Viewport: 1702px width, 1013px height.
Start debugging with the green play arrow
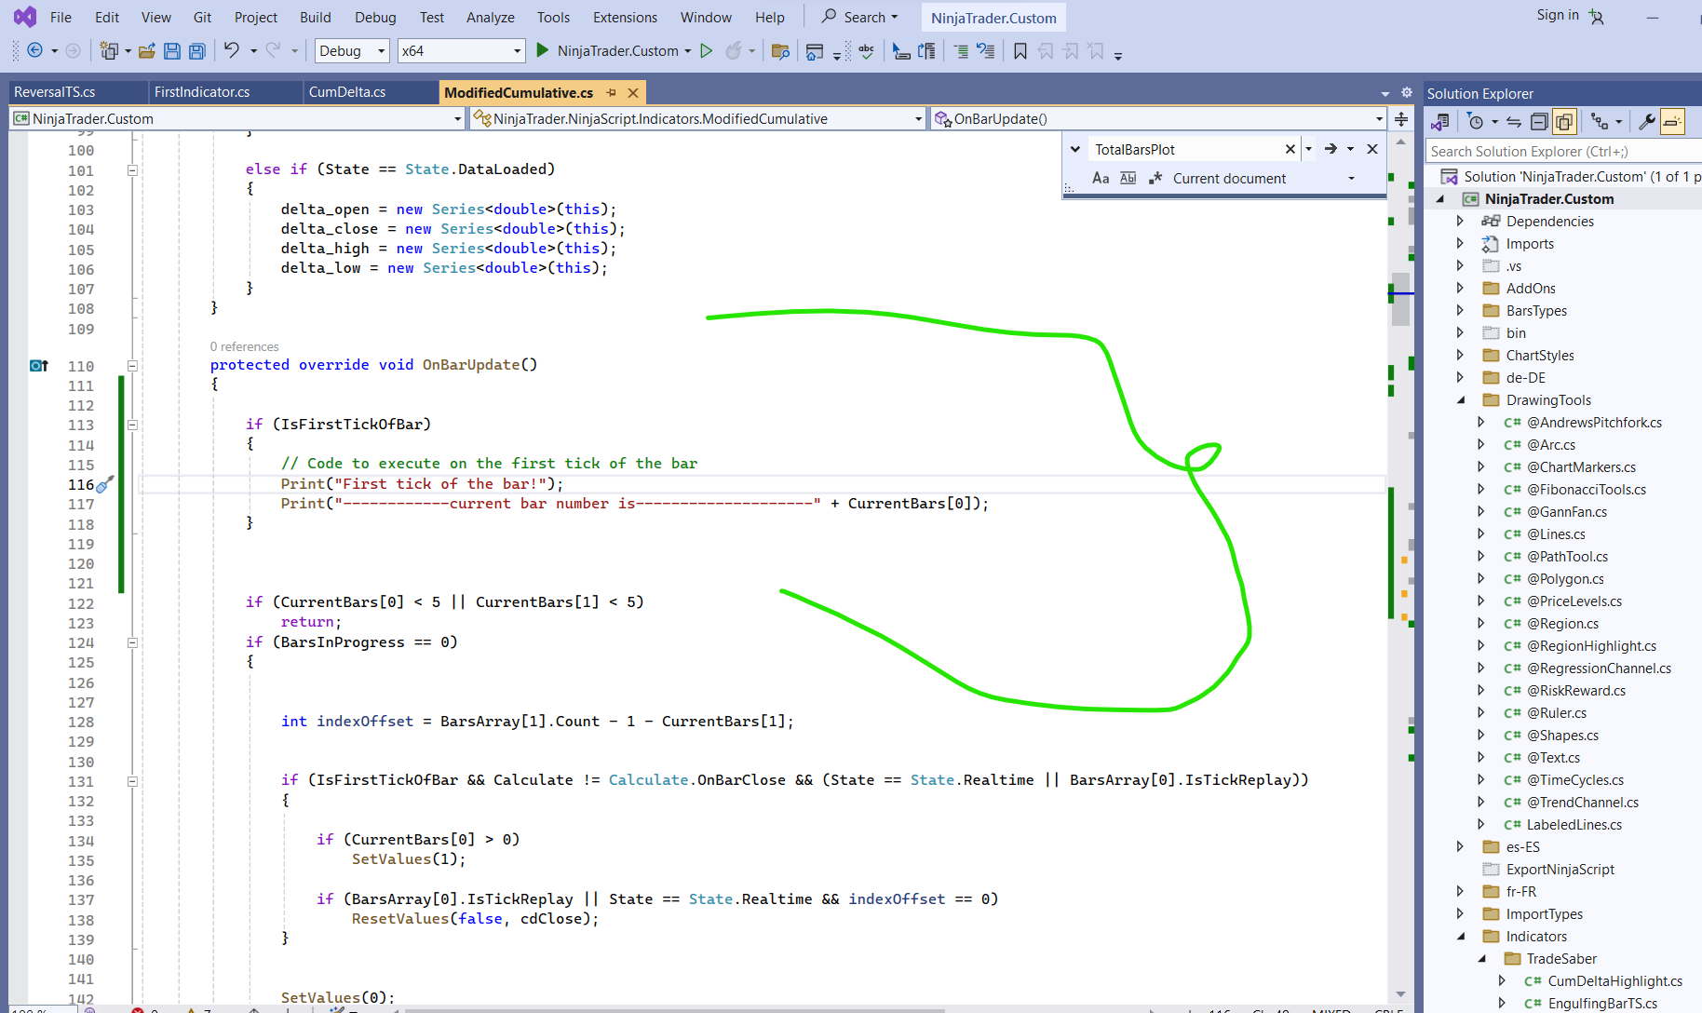(543, 51)
